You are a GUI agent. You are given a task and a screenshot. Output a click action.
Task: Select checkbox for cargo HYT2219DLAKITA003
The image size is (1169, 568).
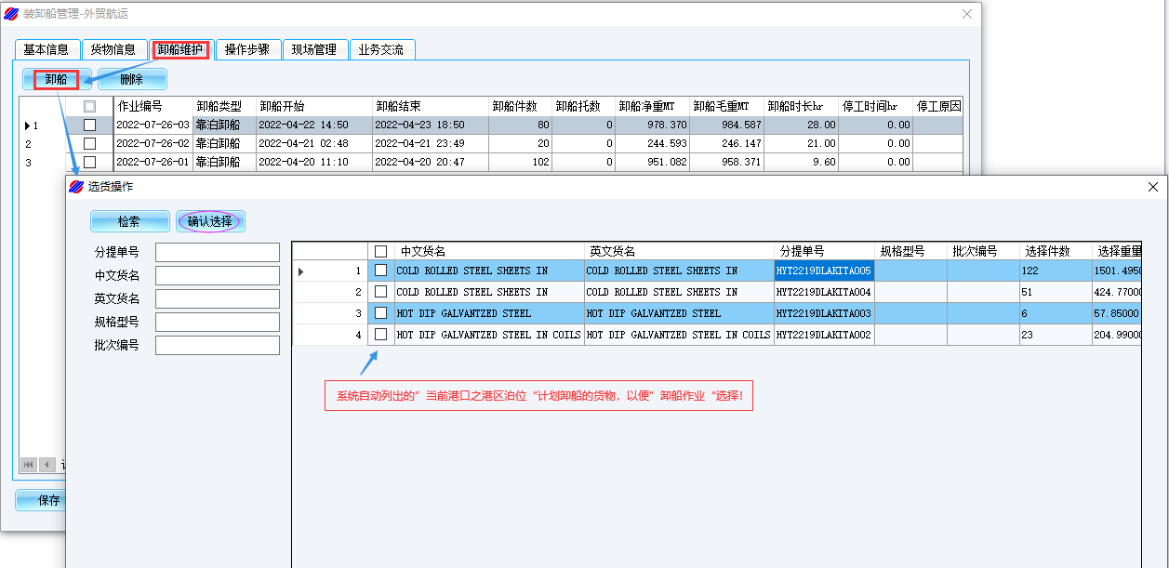click(x=380, y=313)
